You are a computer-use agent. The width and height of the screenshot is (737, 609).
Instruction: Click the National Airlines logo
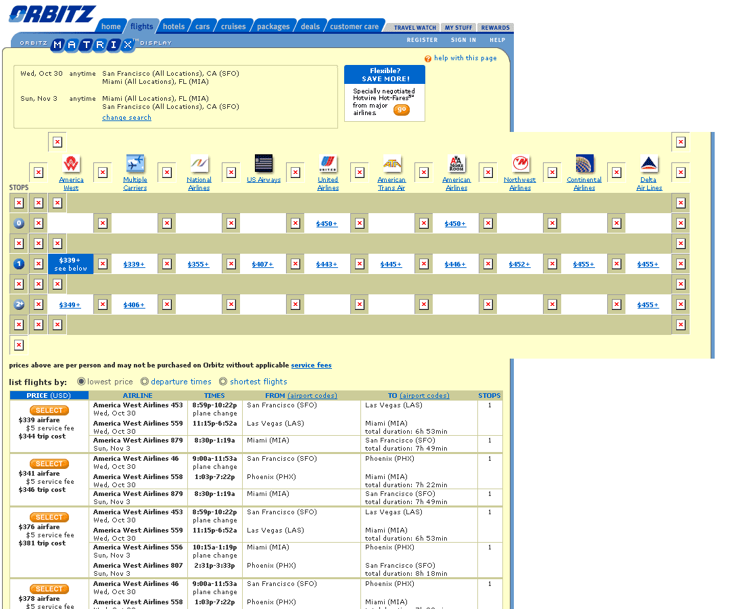(x=199, y=164)
